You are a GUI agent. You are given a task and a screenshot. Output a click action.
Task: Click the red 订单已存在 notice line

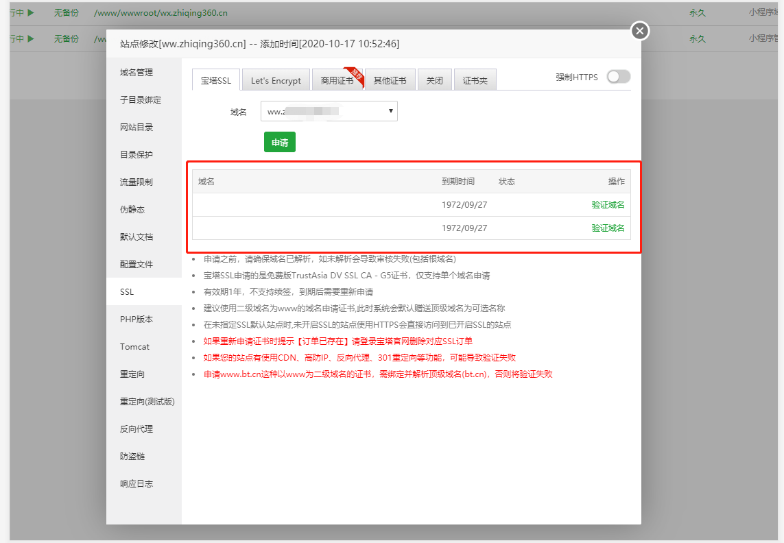[x=338, y=341]
